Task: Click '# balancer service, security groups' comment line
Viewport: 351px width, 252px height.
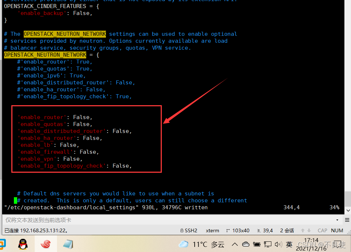Action: 98,48
